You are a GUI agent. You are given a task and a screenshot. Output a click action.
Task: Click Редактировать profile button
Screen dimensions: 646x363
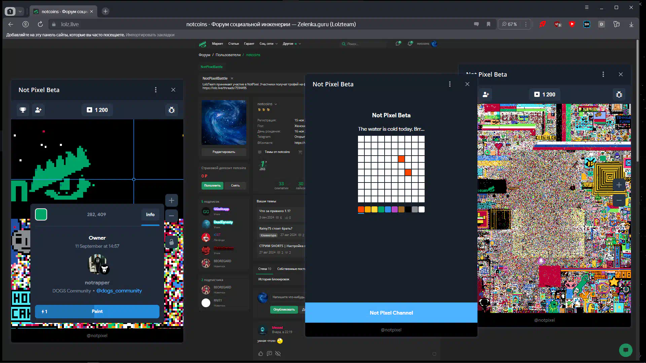click(224, 152)
